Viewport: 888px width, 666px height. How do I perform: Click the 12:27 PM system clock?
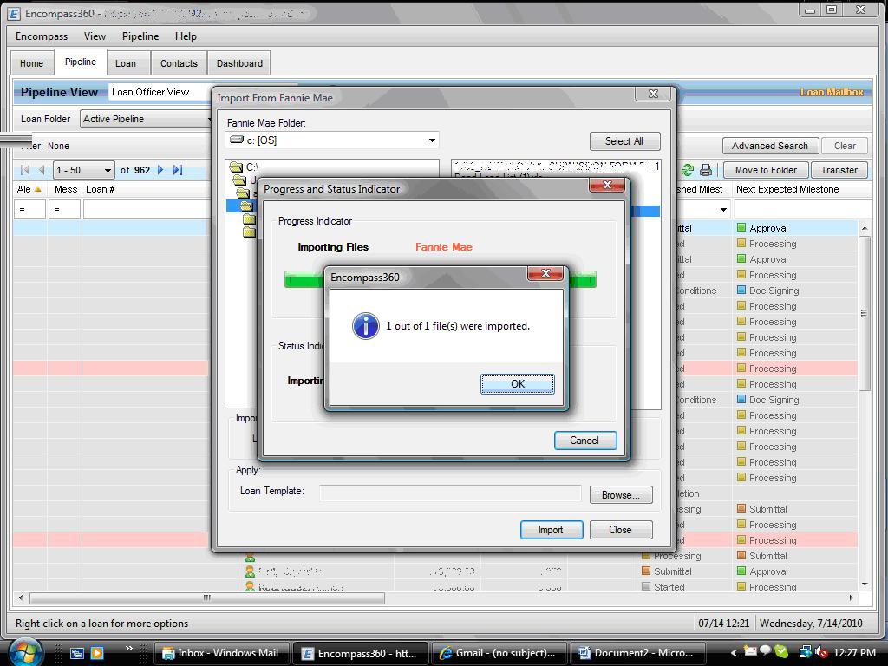point(854,653)
